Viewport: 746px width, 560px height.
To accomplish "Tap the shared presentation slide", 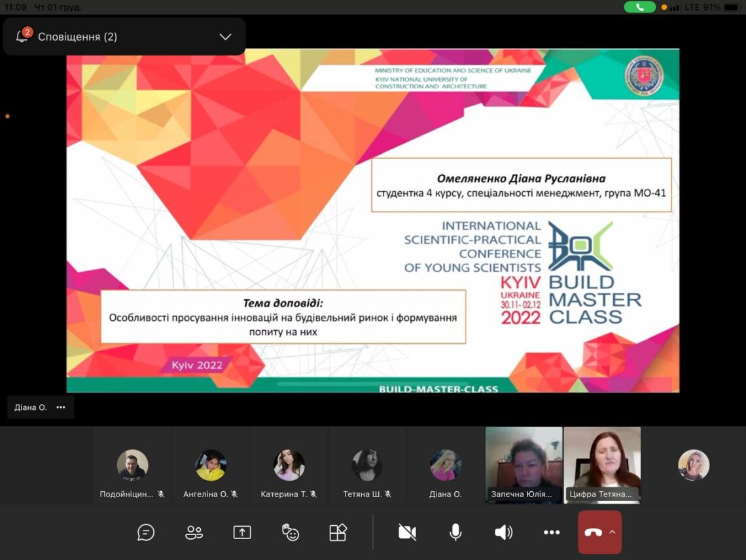I will coord(373,221).
